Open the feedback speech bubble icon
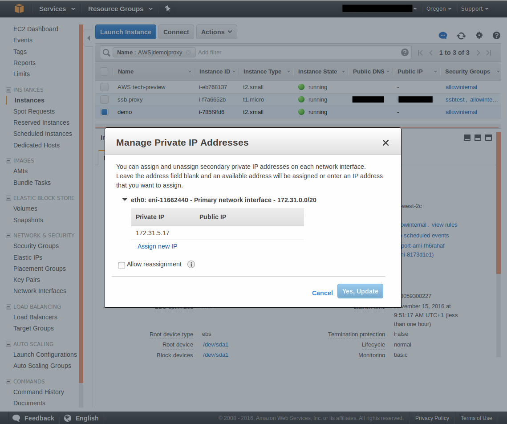 click(x=442, y=36)
